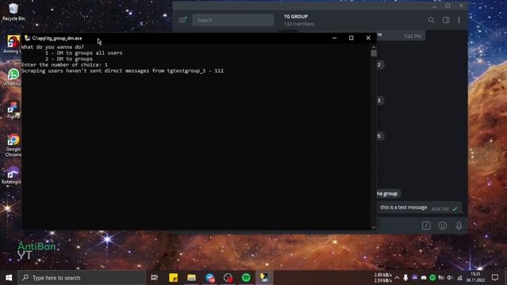
Task: Select the WhatsApp desktop shortcut
Action: click(x=13, y=78)
